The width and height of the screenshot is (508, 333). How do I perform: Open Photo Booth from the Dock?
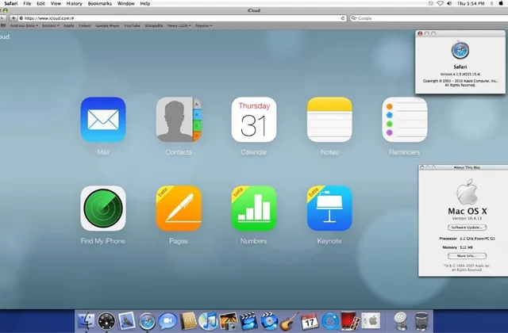pos(350,321)
